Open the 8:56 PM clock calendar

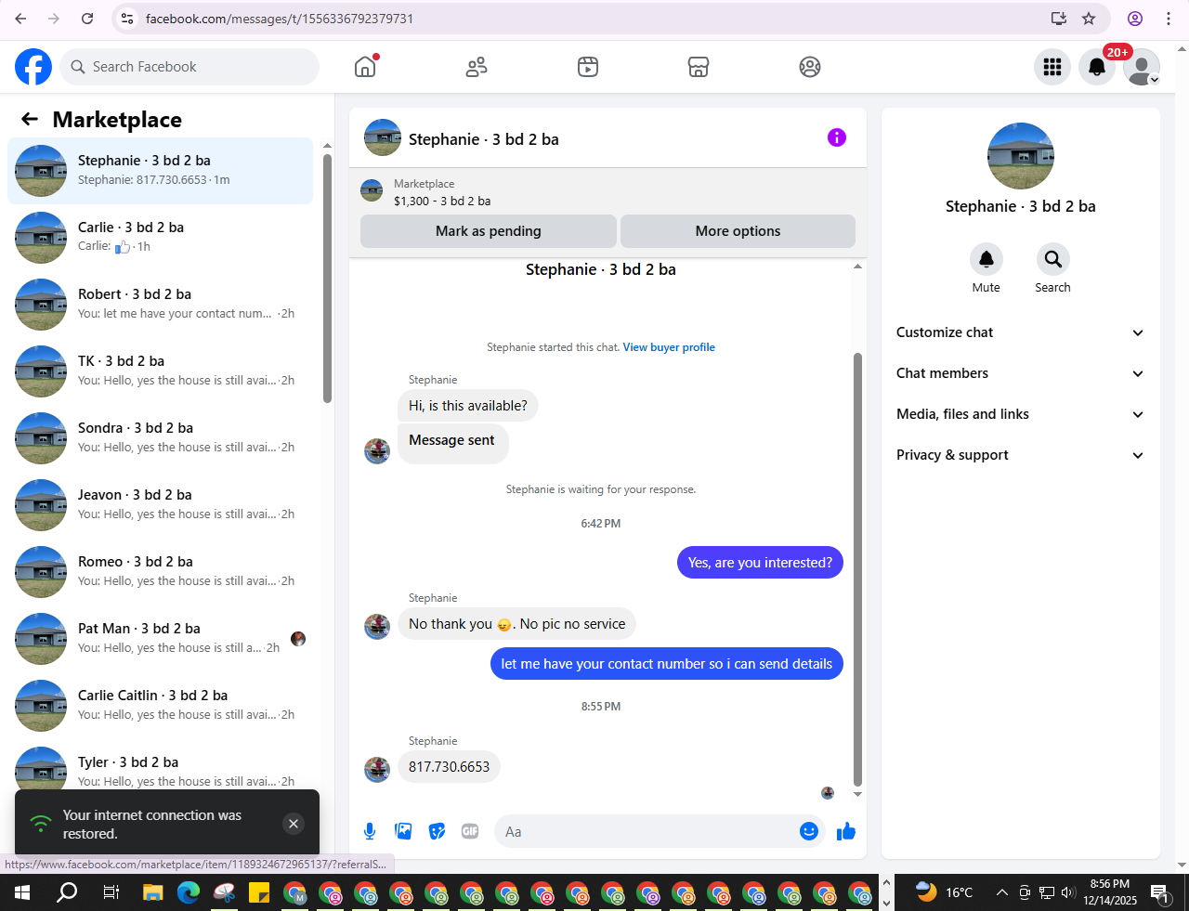tap(1110, 892)
